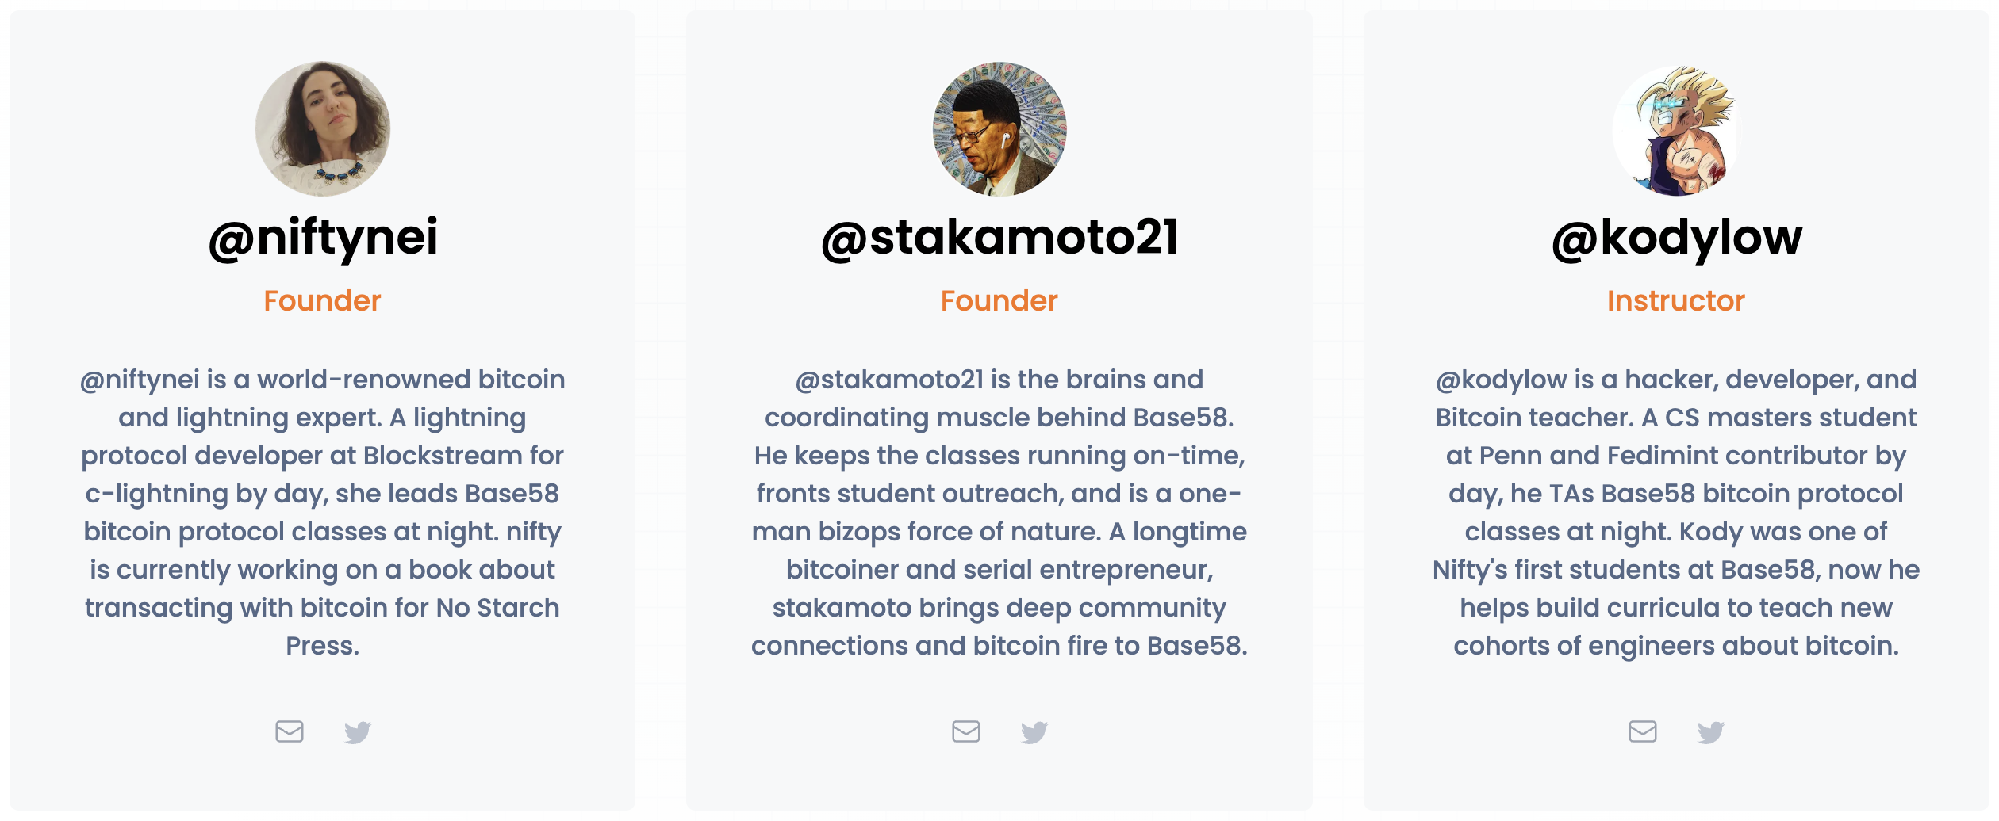Open the email icon for @stakamoto21
Screen dimensions: 1999x821
click(x=966, y=731)
